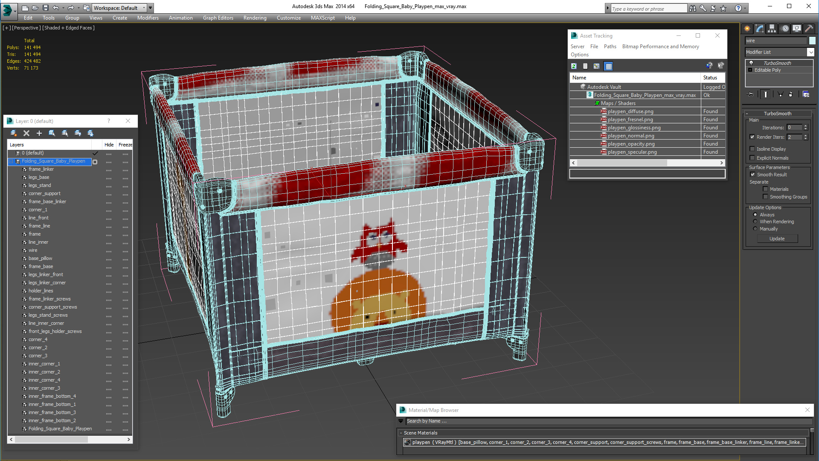This screenshot has height=461, width=819.
Task: Click the Delete layer X icon
Action: pyautogui.click(x=26, y=133)
